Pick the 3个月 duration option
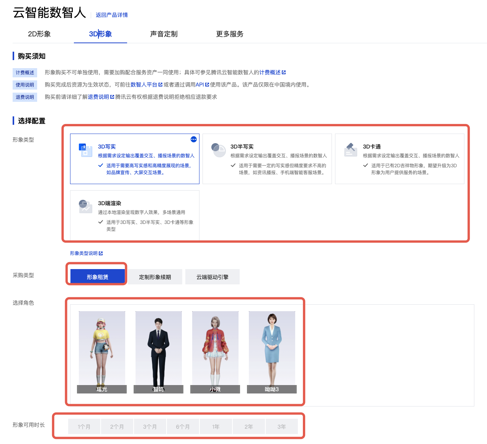 tap(150, 426)
